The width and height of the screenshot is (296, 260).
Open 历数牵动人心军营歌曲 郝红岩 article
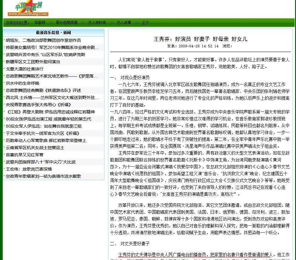[46, 140]
